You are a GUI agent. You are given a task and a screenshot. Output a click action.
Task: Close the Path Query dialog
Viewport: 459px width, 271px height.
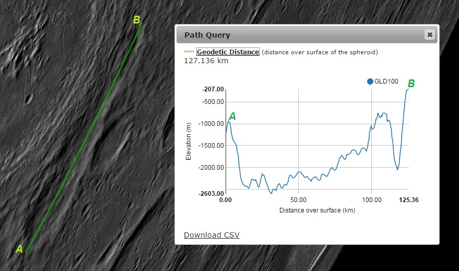(429, 35)
